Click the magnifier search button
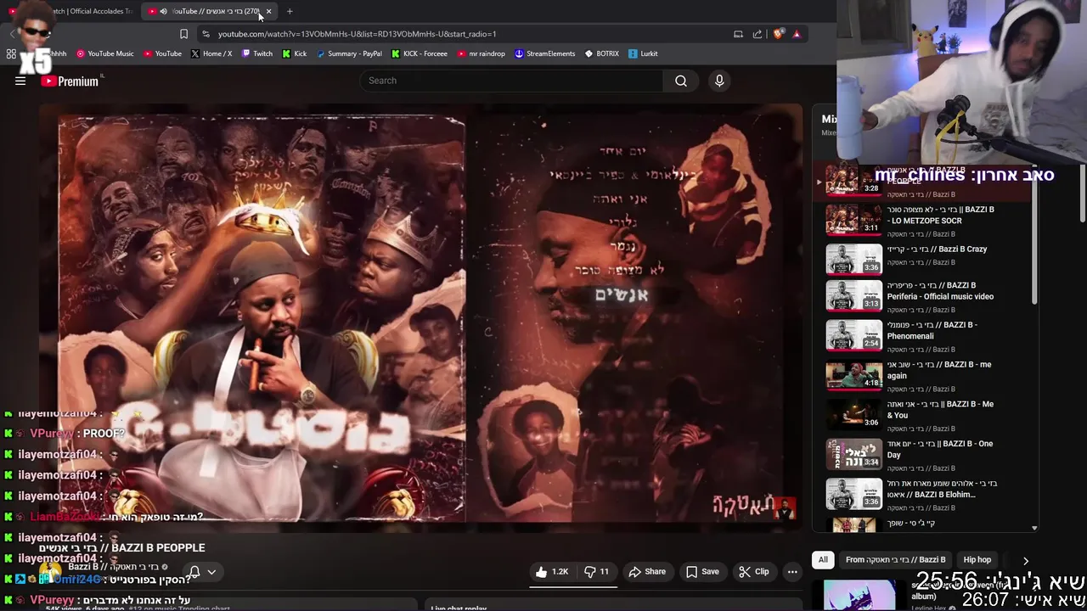This screenshot has height=611, width=1087. pyautogui.click(x=681, y=81)
